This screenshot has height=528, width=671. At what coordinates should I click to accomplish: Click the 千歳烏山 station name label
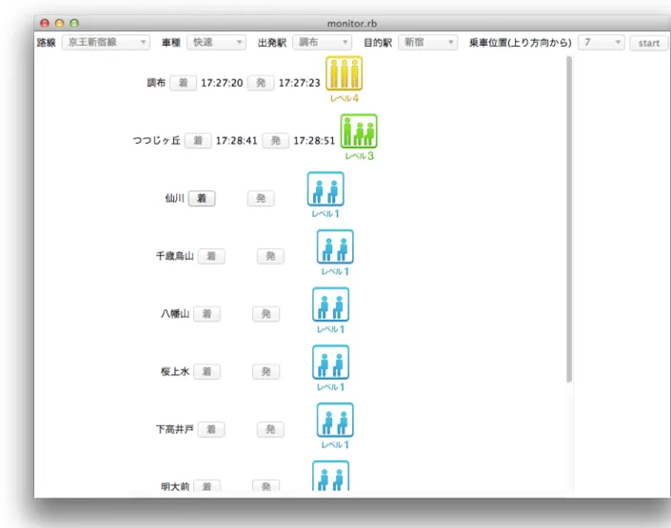tap(174, 256)
